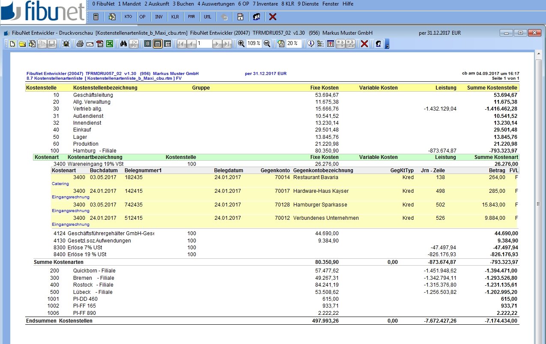Viewport: 546px width, 344px height.
Task: Click the 109 % zoom percentage field
Action: [254, 44]
